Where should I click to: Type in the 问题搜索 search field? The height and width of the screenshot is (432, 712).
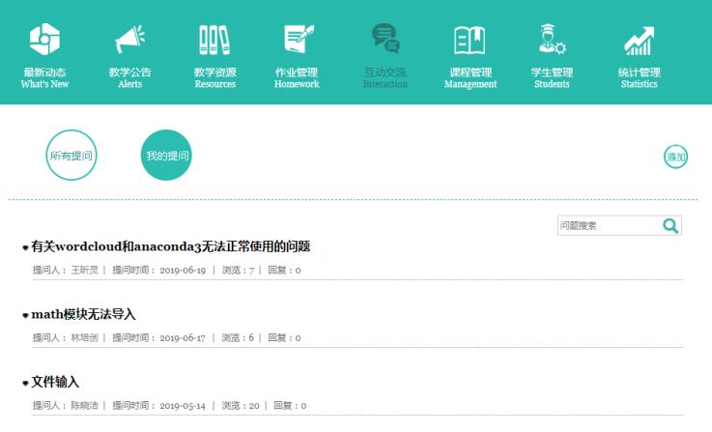tap(606, 225)
